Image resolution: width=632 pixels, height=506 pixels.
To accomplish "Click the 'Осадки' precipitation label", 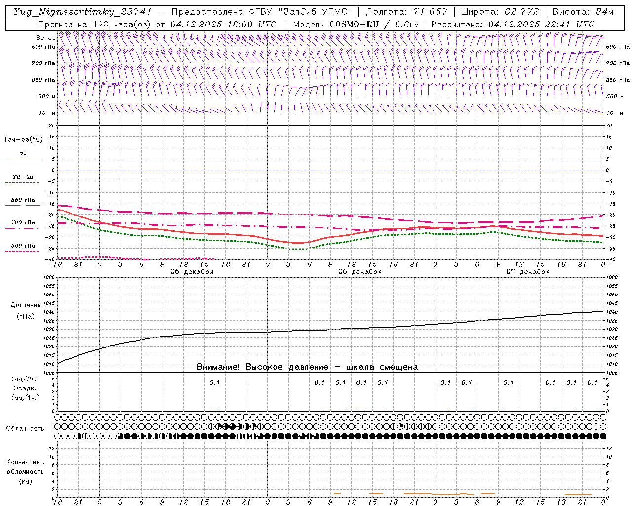I will click(x=26, y=388).
